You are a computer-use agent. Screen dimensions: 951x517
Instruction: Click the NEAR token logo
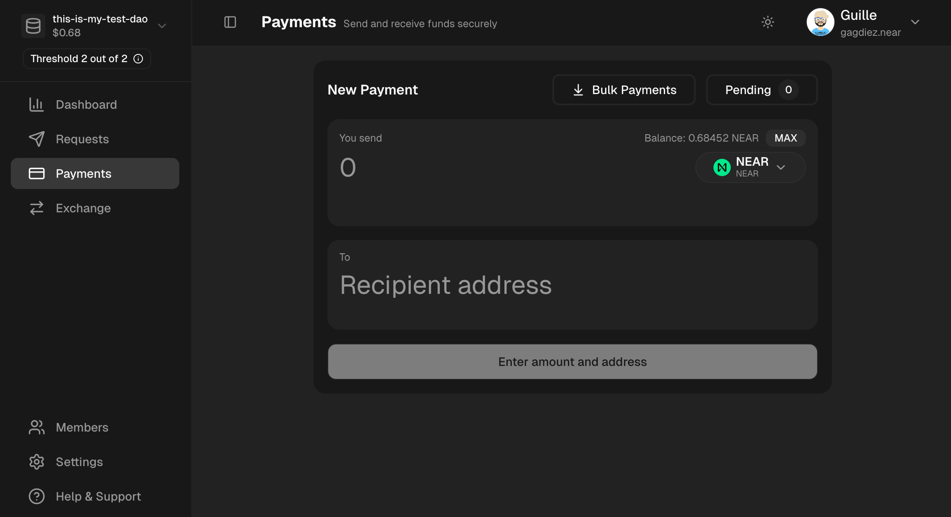pyautogui.click(x=722, y=167)
